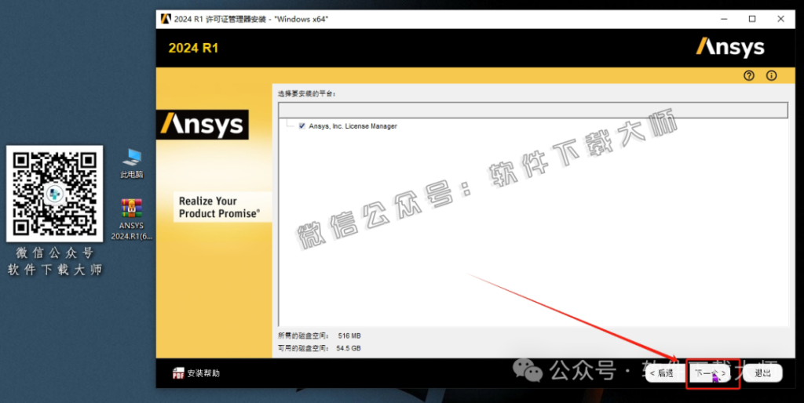Open the info circle icon

[771, 76]
